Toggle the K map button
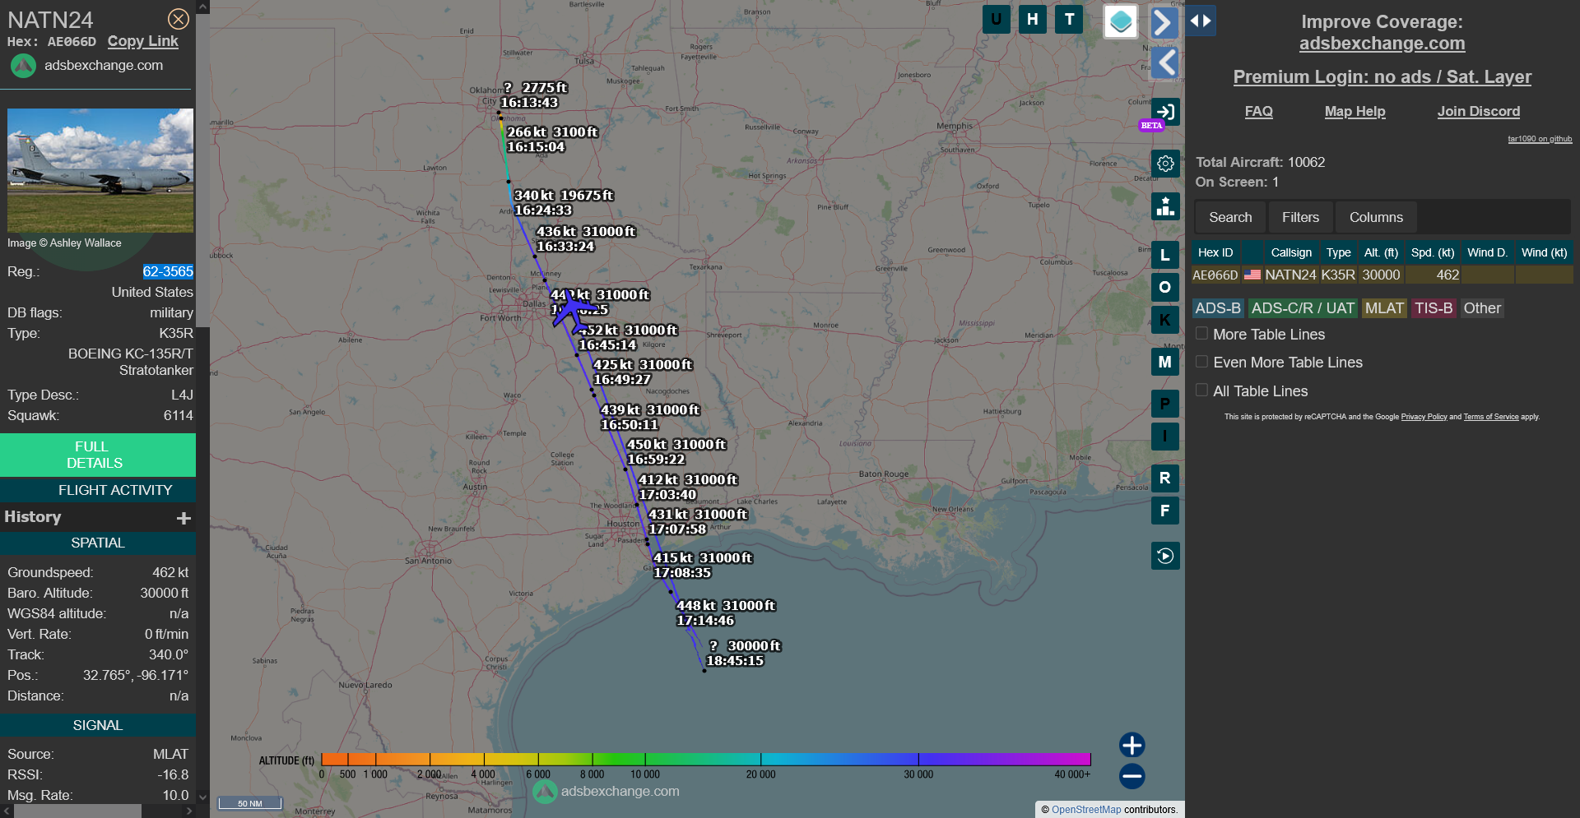The height and width of the screenshot is (818, 1580). click(1164, 320)
